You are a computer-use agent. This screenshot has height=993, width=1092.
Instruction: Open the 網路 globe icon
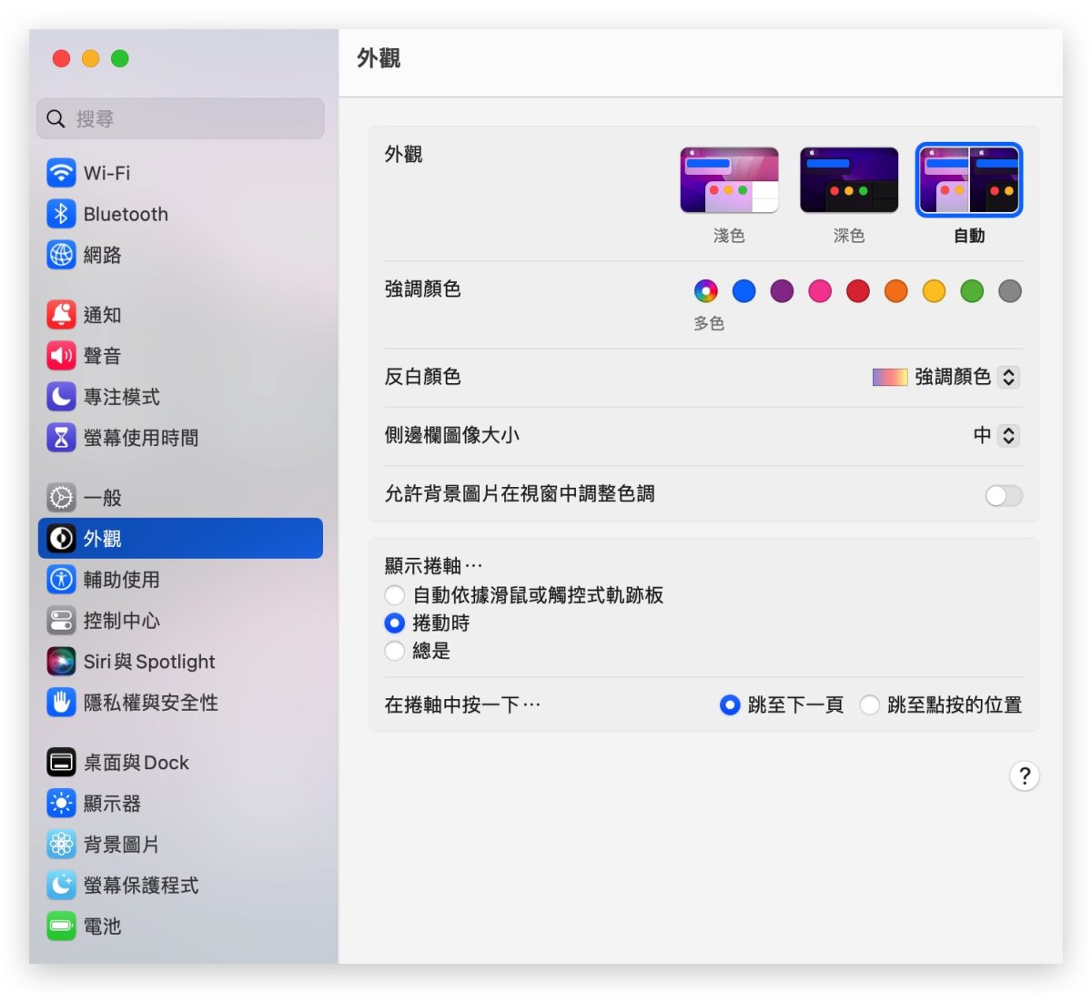(61, 255)
